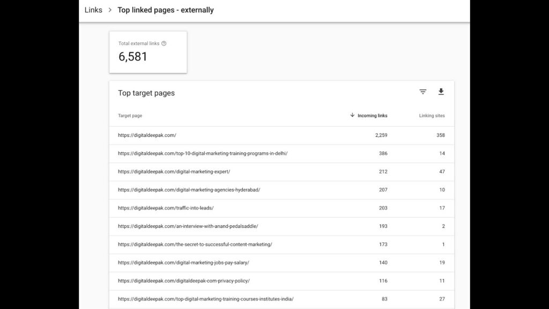This screenshot has height=309, width=549.
Task: Sort by Linking sites column header
Action: coord(432,116)
